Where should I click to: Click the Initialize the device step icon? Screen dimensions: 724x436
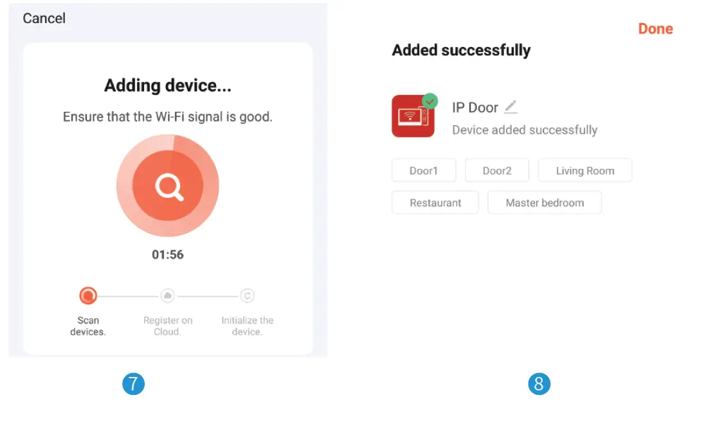[x=248, y=295]
